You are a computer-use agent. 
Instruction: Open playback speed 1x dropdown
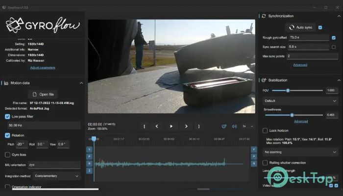pos(248,126)
